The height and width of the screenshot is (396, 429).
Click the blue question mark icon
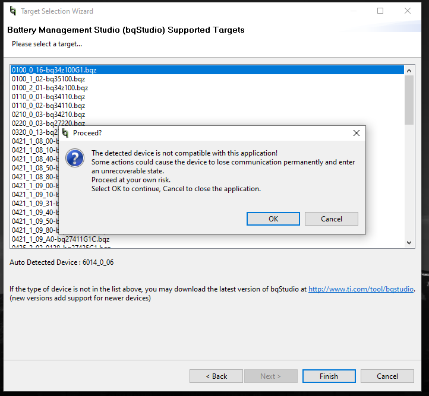(x=75, y=158)
